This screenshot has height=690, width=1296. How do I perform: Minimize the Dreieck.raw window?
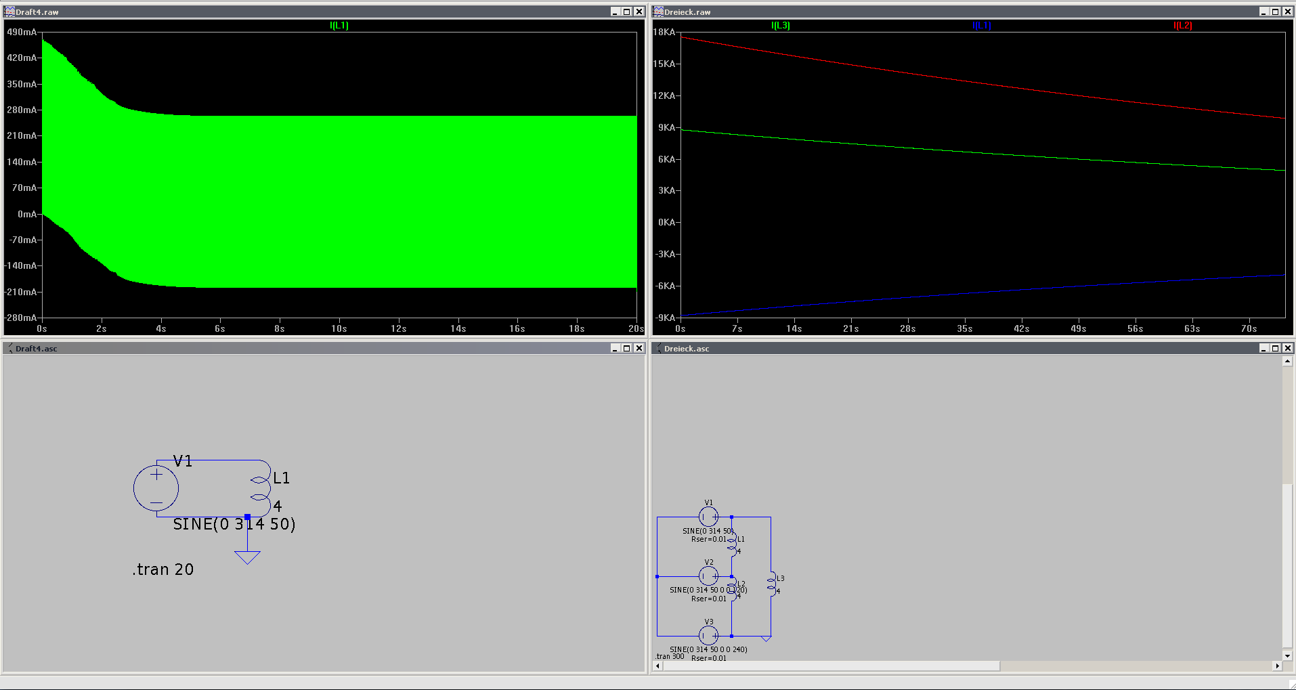tap(1263, 12)
